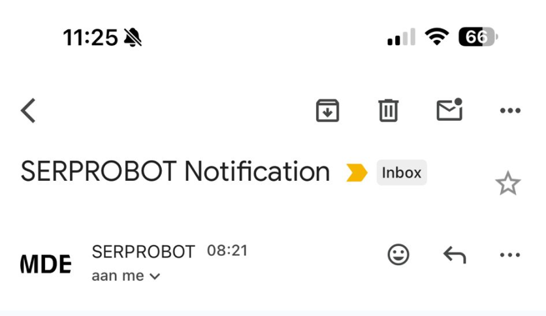Open the more options menu beside the envelope icon
The height and width of the screenshot is (316, 546).
[x=510, y=111]
